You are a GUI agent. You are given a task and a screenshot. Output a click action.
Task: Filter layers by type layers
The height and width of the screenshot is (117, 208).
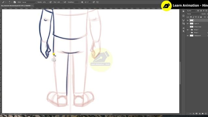point(204,11)
